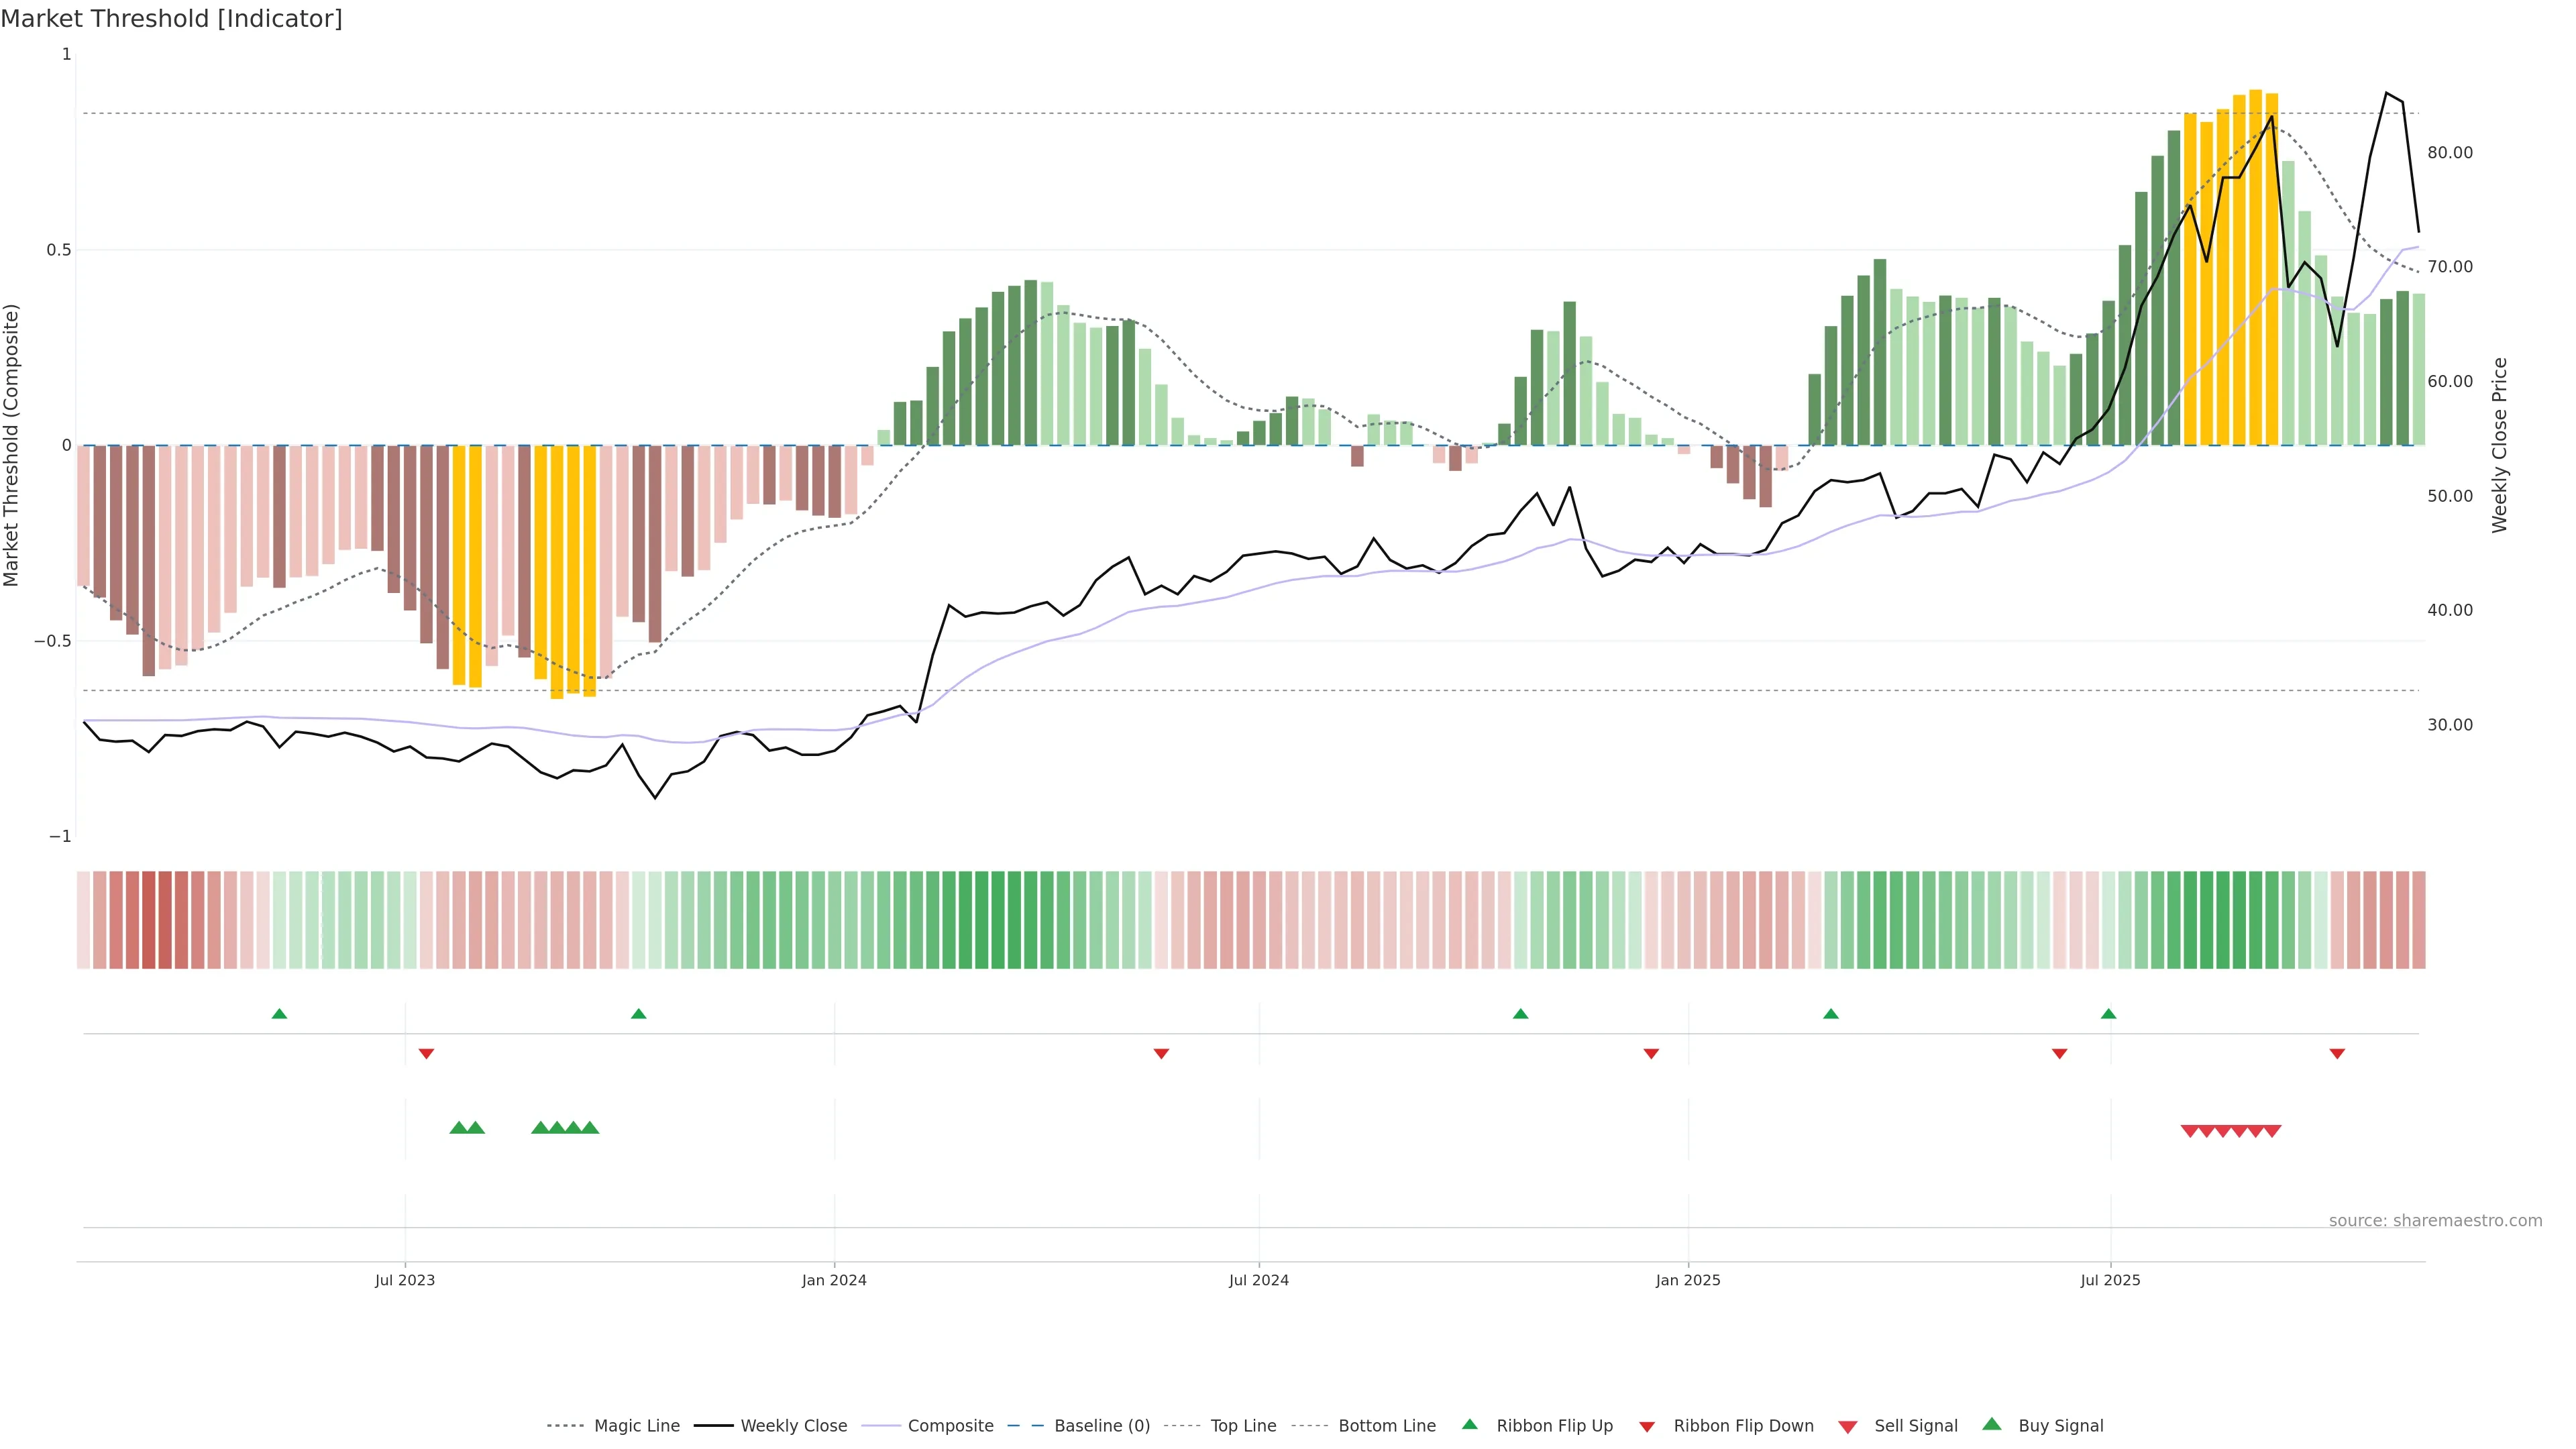
Task: Click the Bottom Line legend entry
Action: pos(1386,1426)
